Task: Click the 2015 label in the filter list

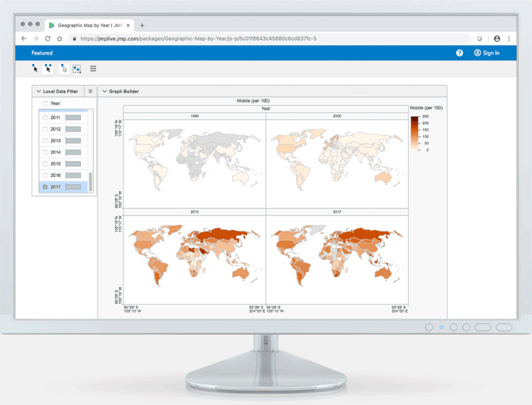Action: (55, 163)
